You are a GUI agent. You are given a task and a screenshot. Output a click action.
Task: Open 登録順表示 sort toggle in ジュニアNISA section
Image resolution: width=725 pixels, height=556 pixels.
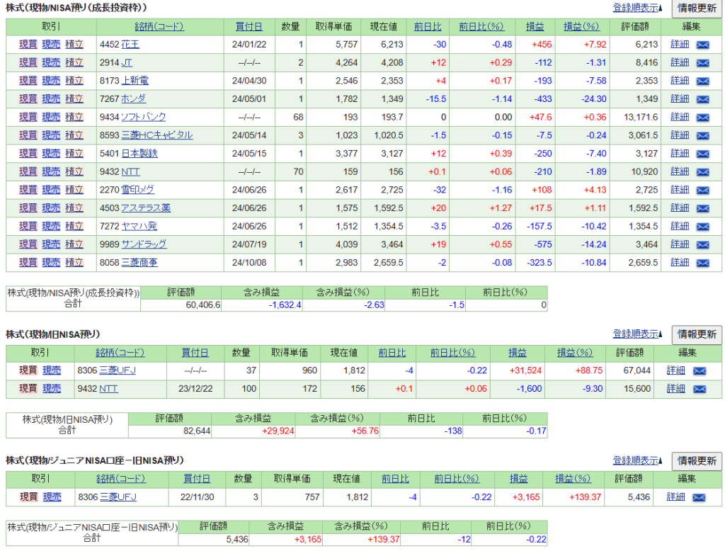[x=638, y=460]
